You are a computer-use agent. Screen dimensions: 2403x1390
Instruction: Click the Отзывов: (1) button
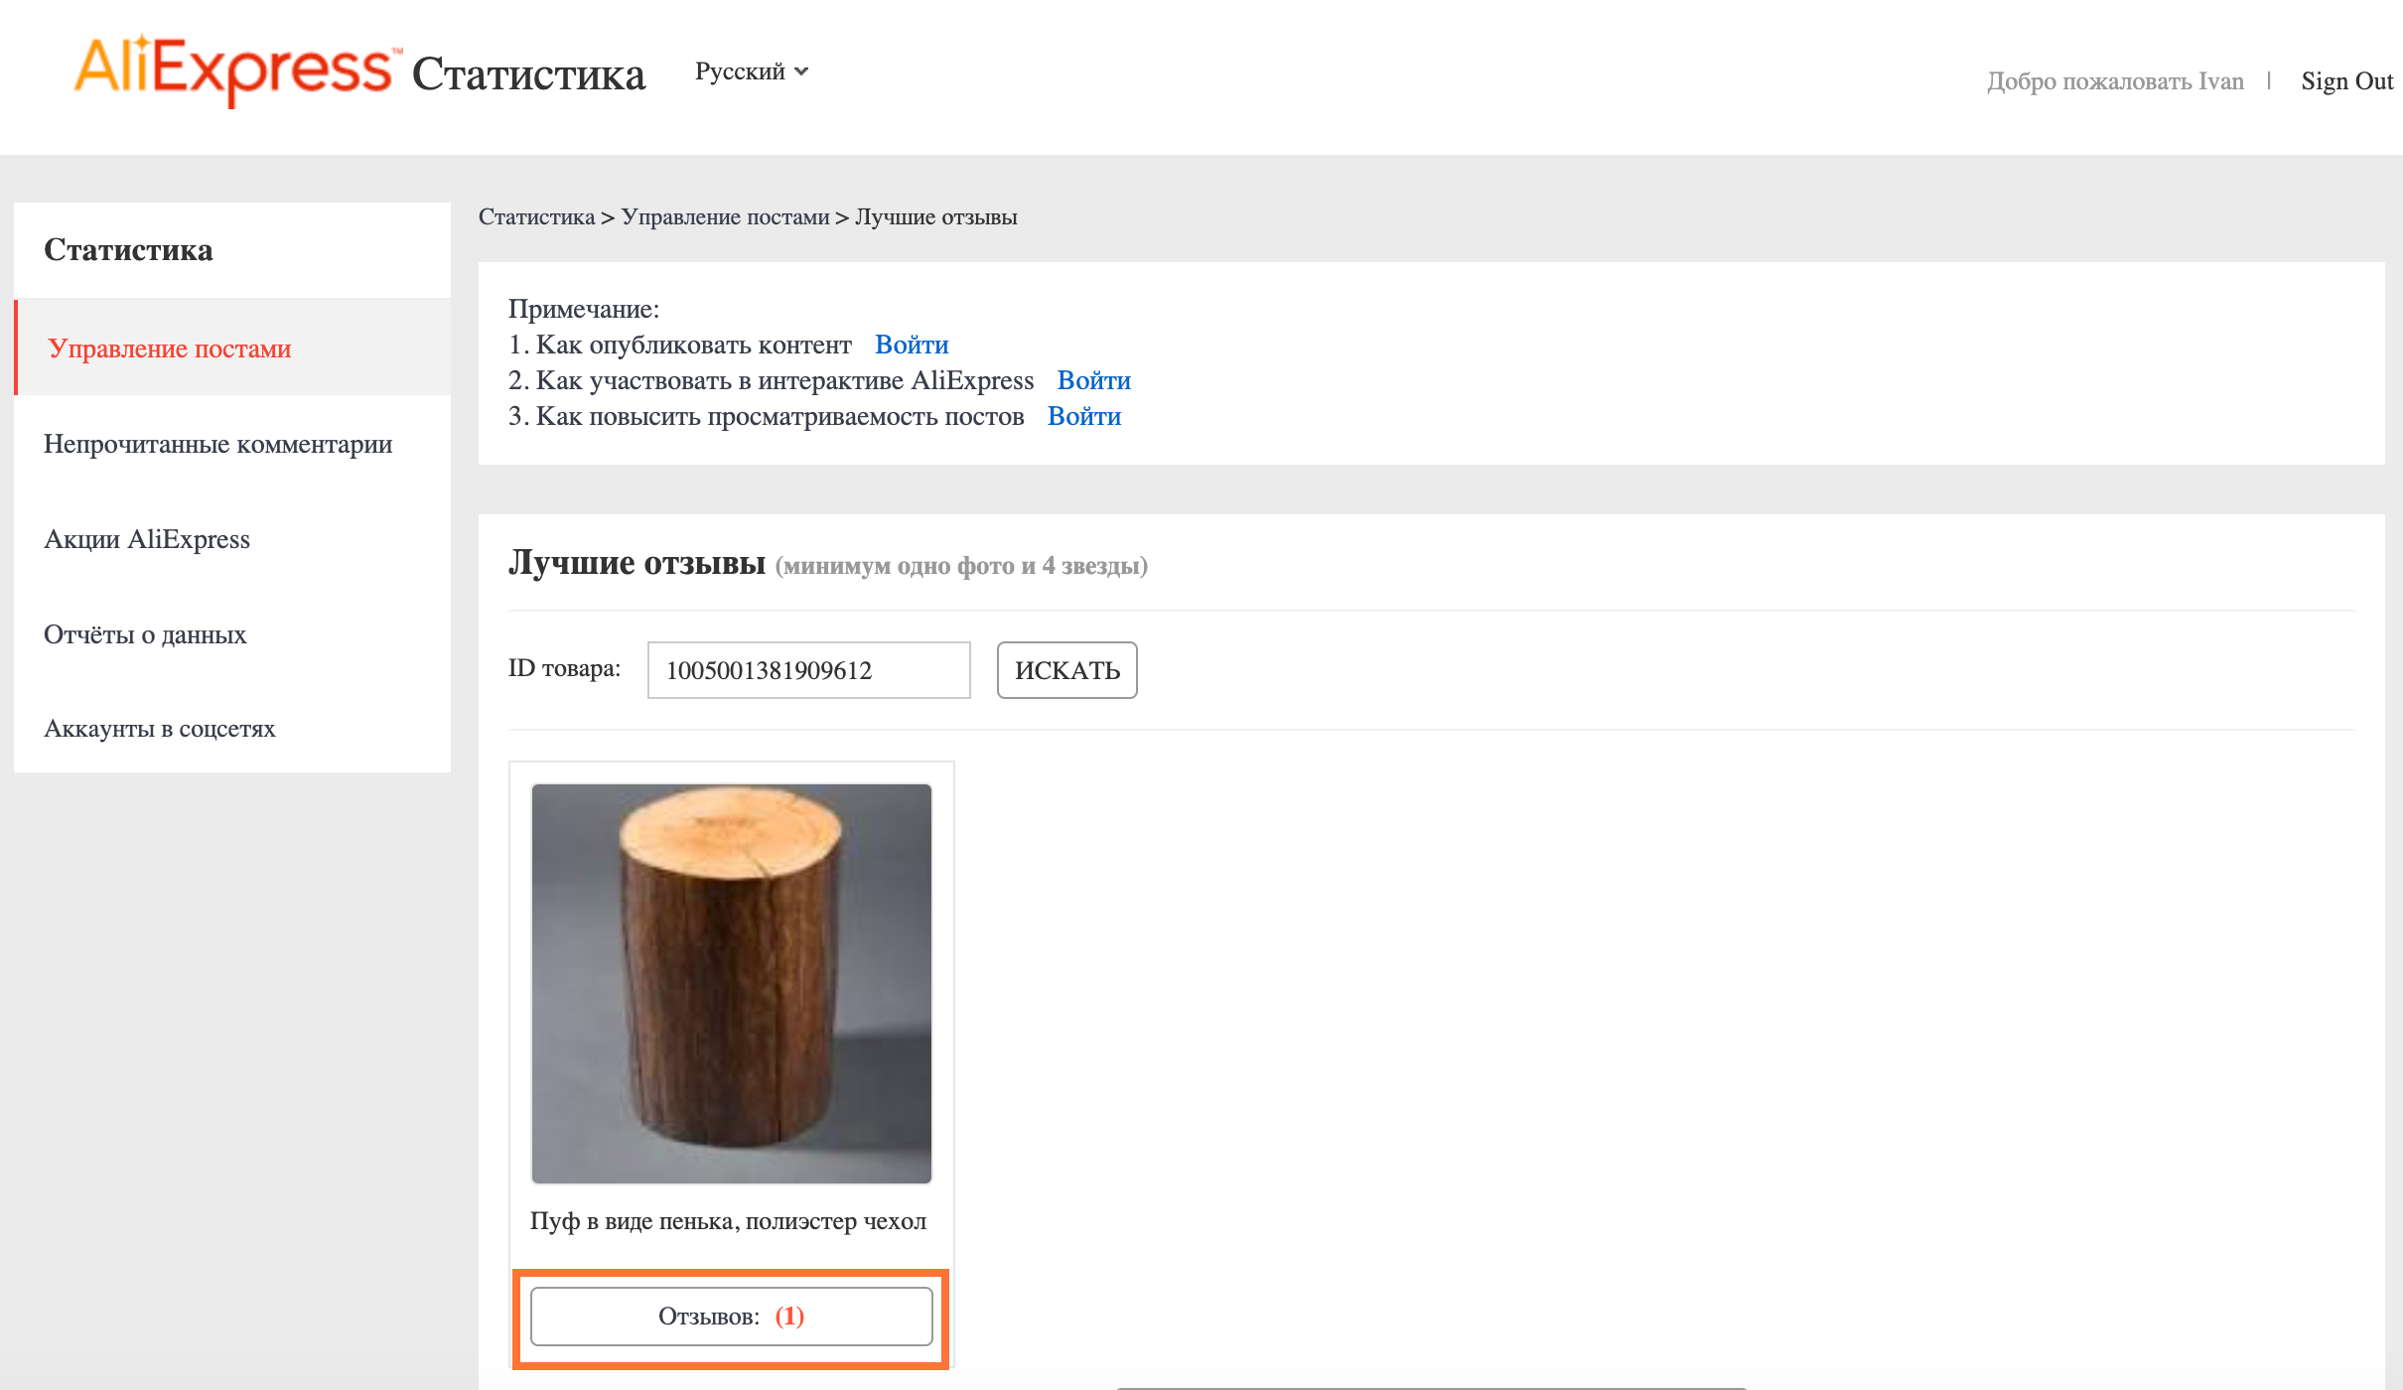(732, 1317)
